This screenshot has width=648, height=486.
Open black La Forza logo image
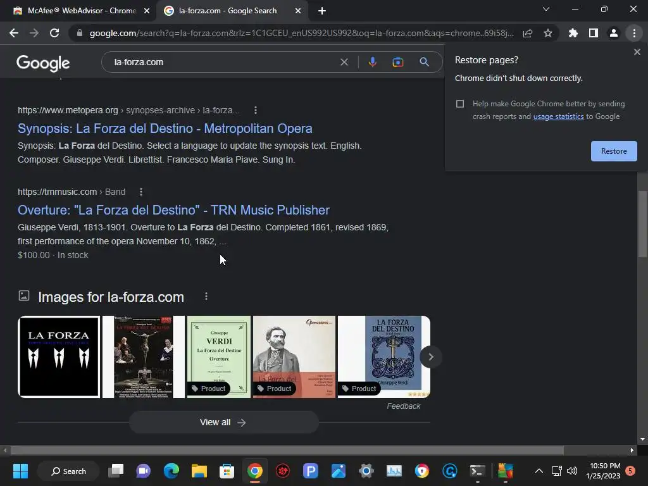[59, 357]
